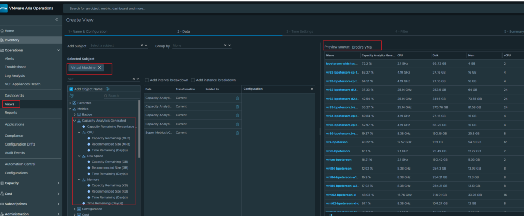Delete the Super Metrics data row
Image resolution: width=524 pixels, height=216 pixels.
click(x=237, y=133)
